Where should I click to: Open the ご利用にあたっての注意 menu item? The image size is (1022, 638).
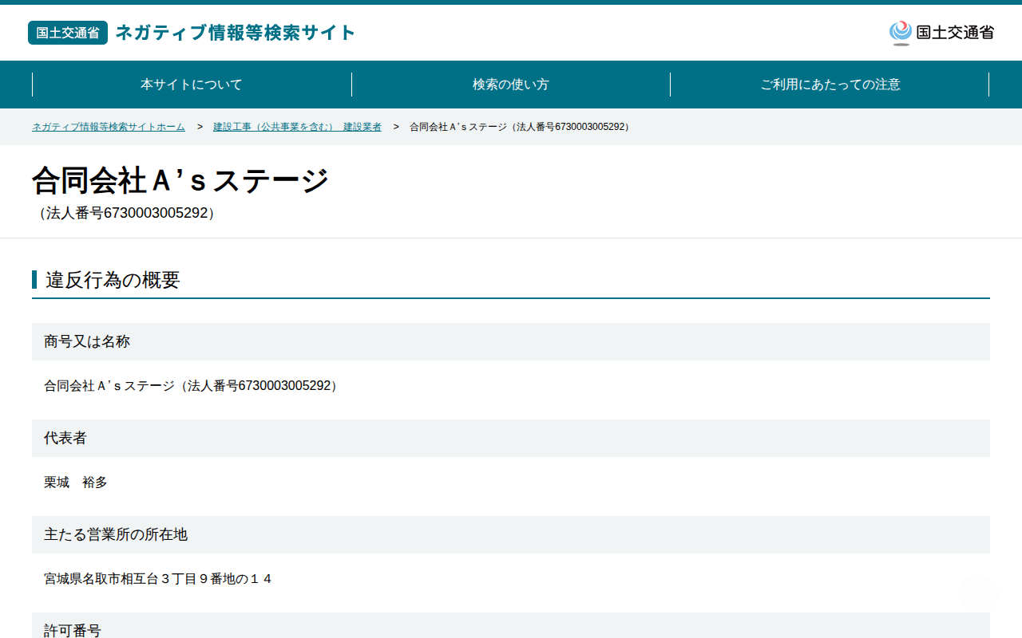coord(830,85)
